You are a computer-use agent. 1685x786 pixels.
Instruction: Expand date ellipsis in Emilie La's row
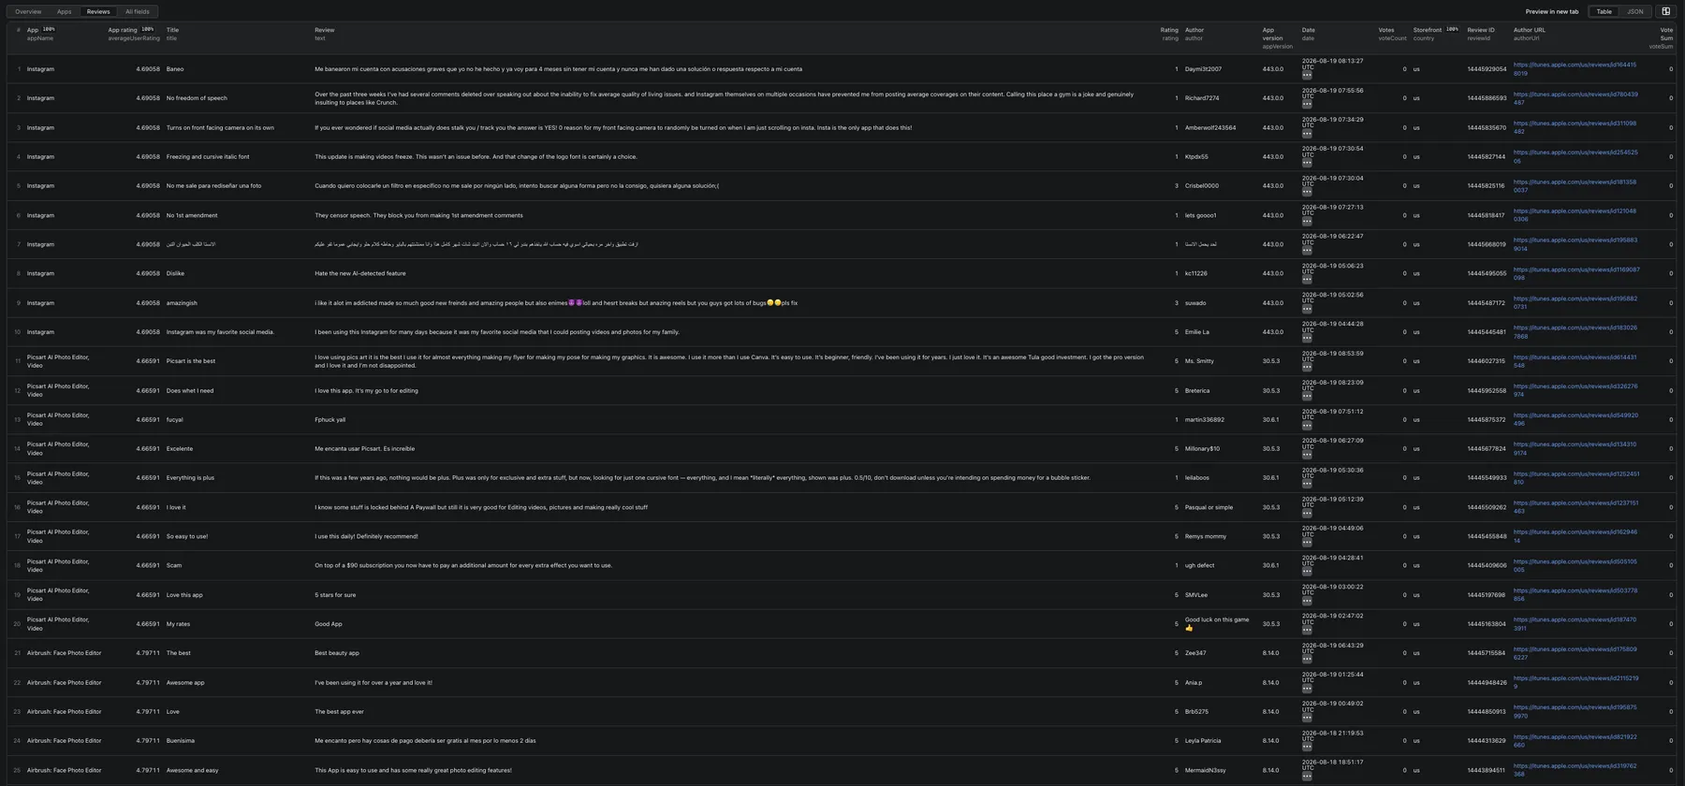click(1307, 338)
